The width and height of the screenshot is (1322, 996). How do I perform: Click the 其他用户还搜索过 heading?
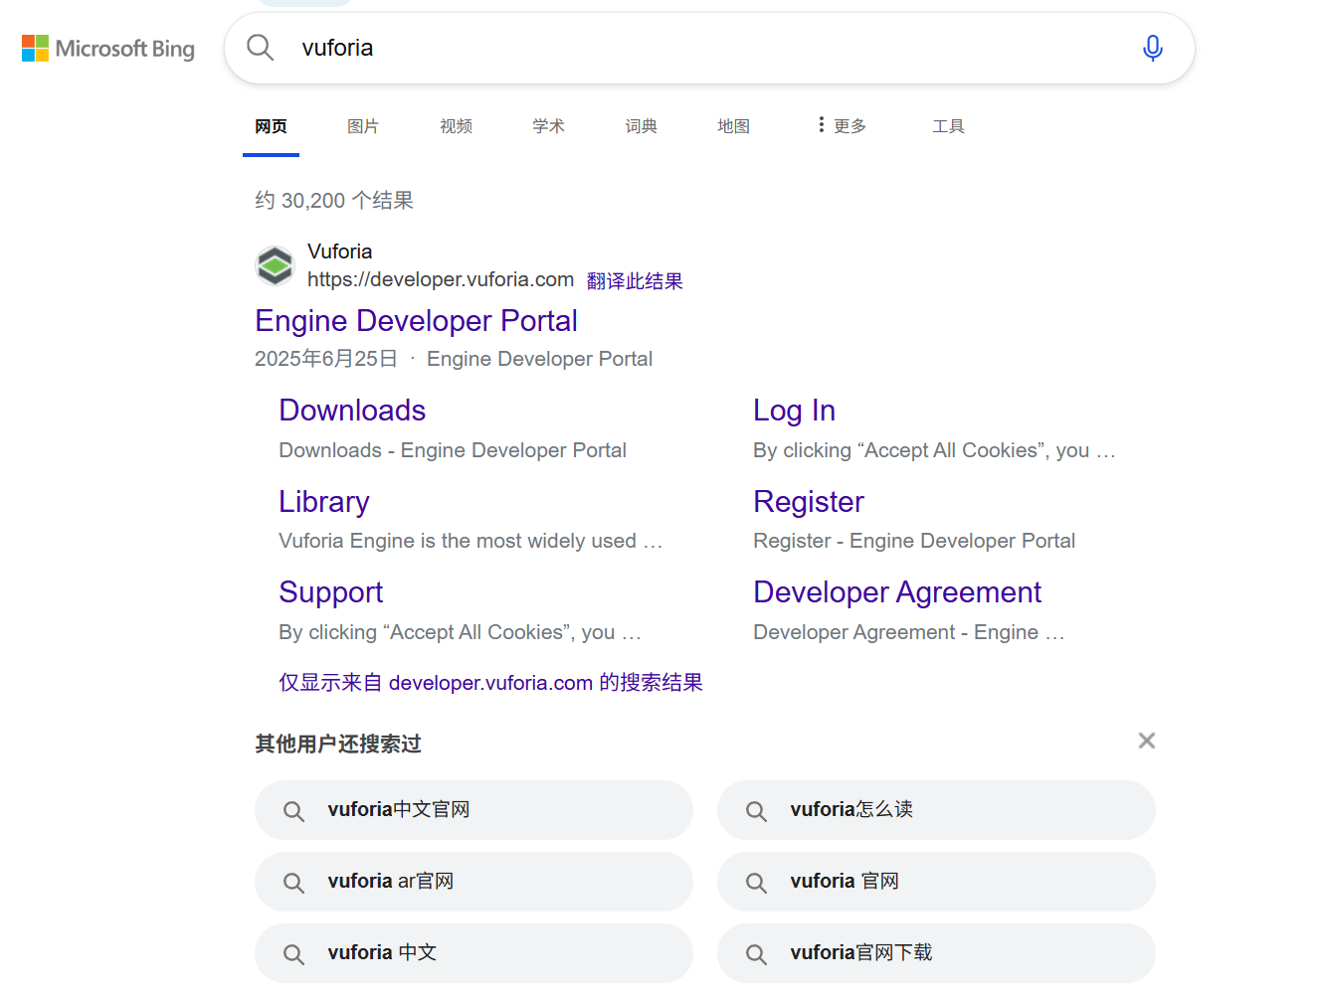click(338, 744)
